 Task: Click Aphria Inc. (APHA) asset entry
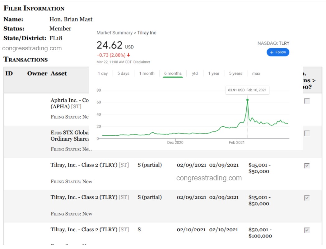pyautogui.click(x=70, y=103)
